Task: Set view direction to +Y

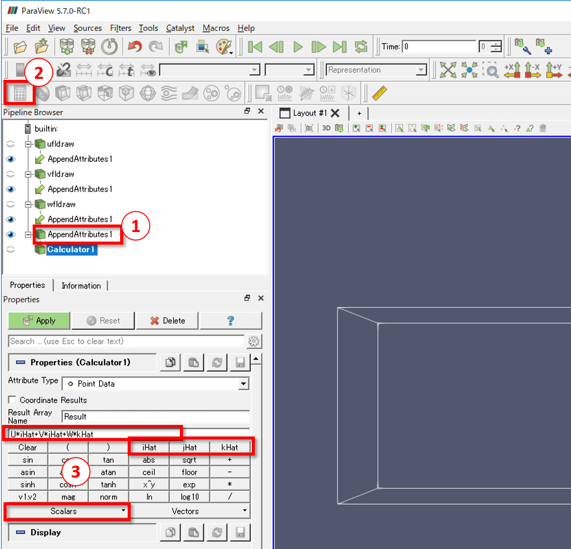Action: (x=554, y=70)
